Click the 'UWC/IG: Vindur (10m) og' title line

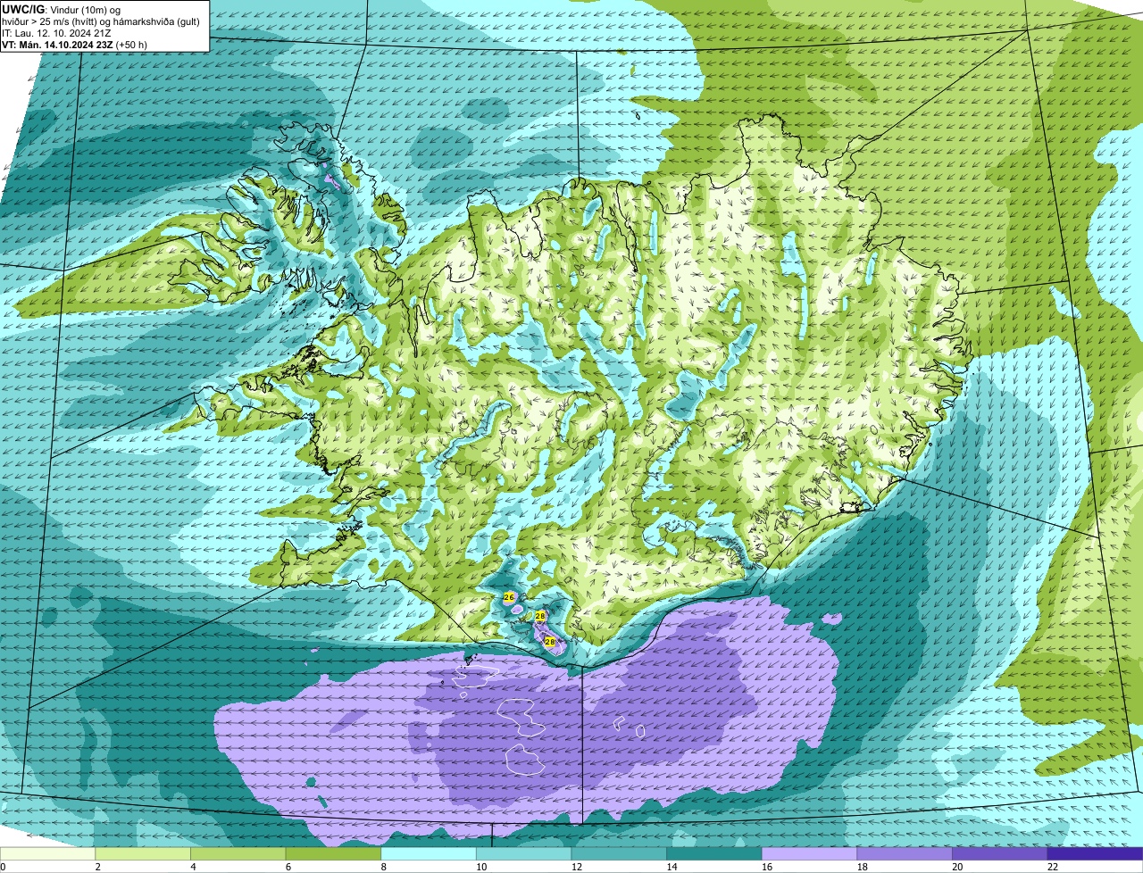coord(62,9)
